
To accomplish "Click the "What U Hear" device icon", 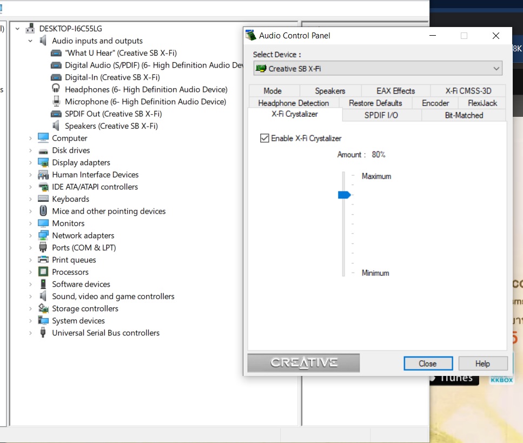I will pyautogui.click(x=56, y=53).
